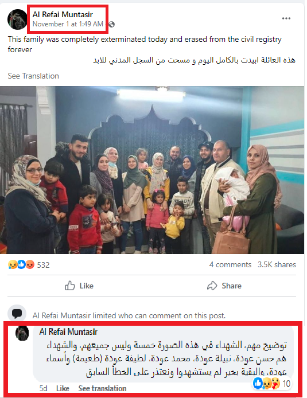Click the November 1 at 1:49 AM timestamp
Screen dimensions: 307x398
tap(68, 24)
